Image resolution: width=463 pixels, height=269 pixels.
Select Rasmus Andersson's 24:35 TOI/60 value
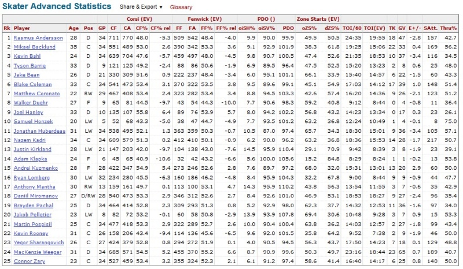point(353,38)
